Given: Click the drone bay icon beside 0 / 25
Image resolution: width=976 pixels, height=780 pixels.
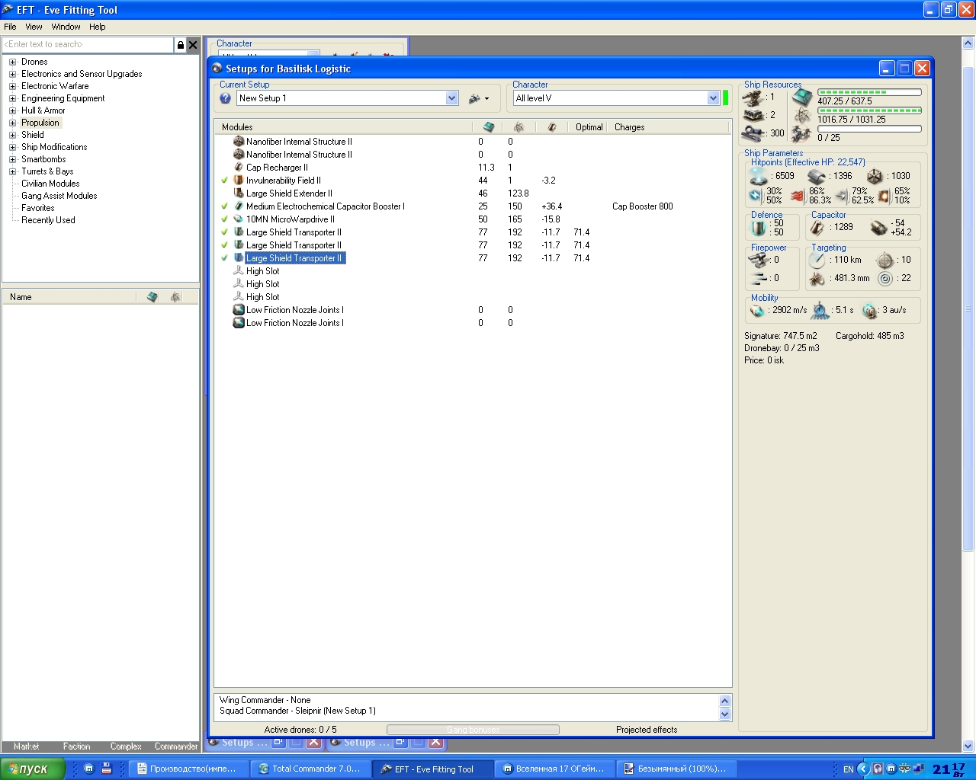Looking at the screenshot, I should [801, 134].
